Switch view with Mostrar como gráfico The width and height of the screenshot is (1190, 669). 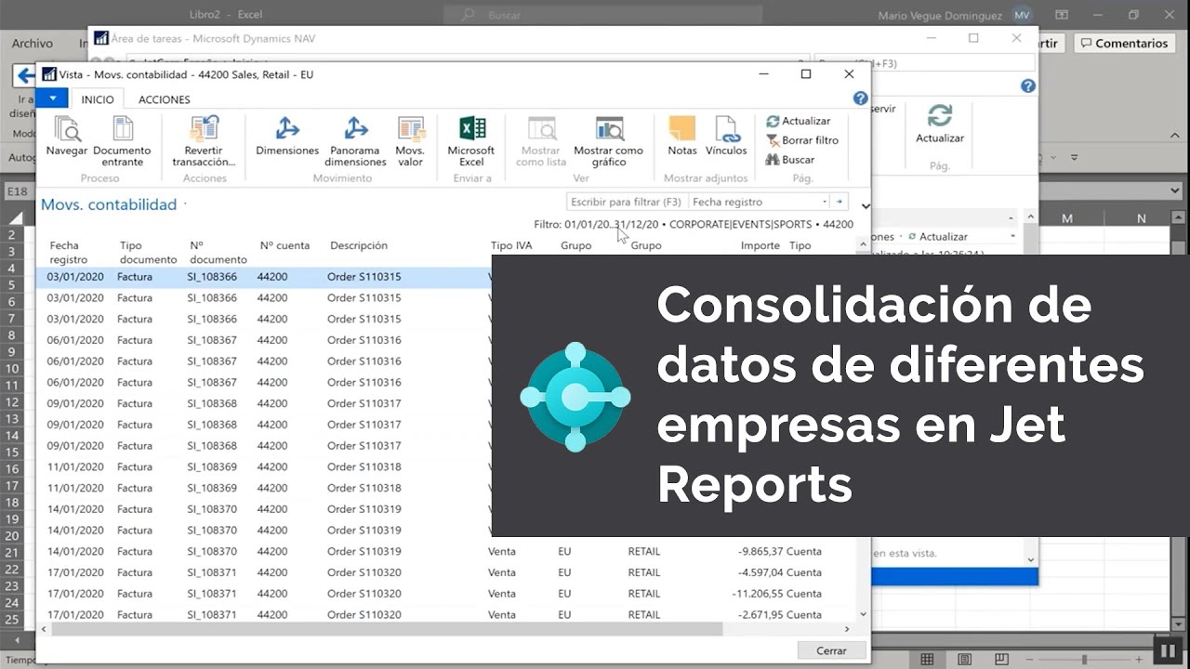tap(608, 141)
